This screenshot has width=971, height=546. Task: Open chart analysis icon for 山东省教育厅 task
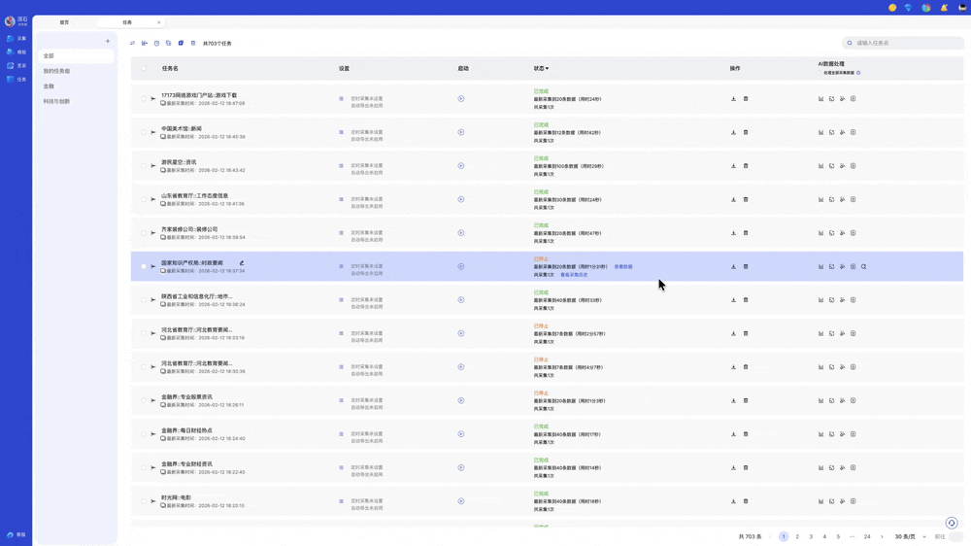tap(820, 199)
